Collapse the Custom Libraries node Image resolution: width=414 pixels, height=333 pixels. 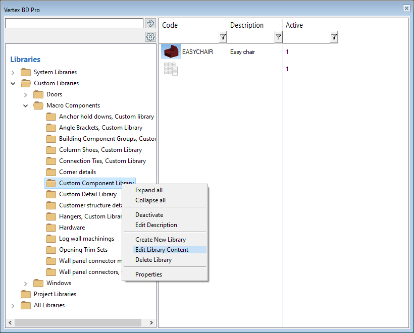(13, 83)
